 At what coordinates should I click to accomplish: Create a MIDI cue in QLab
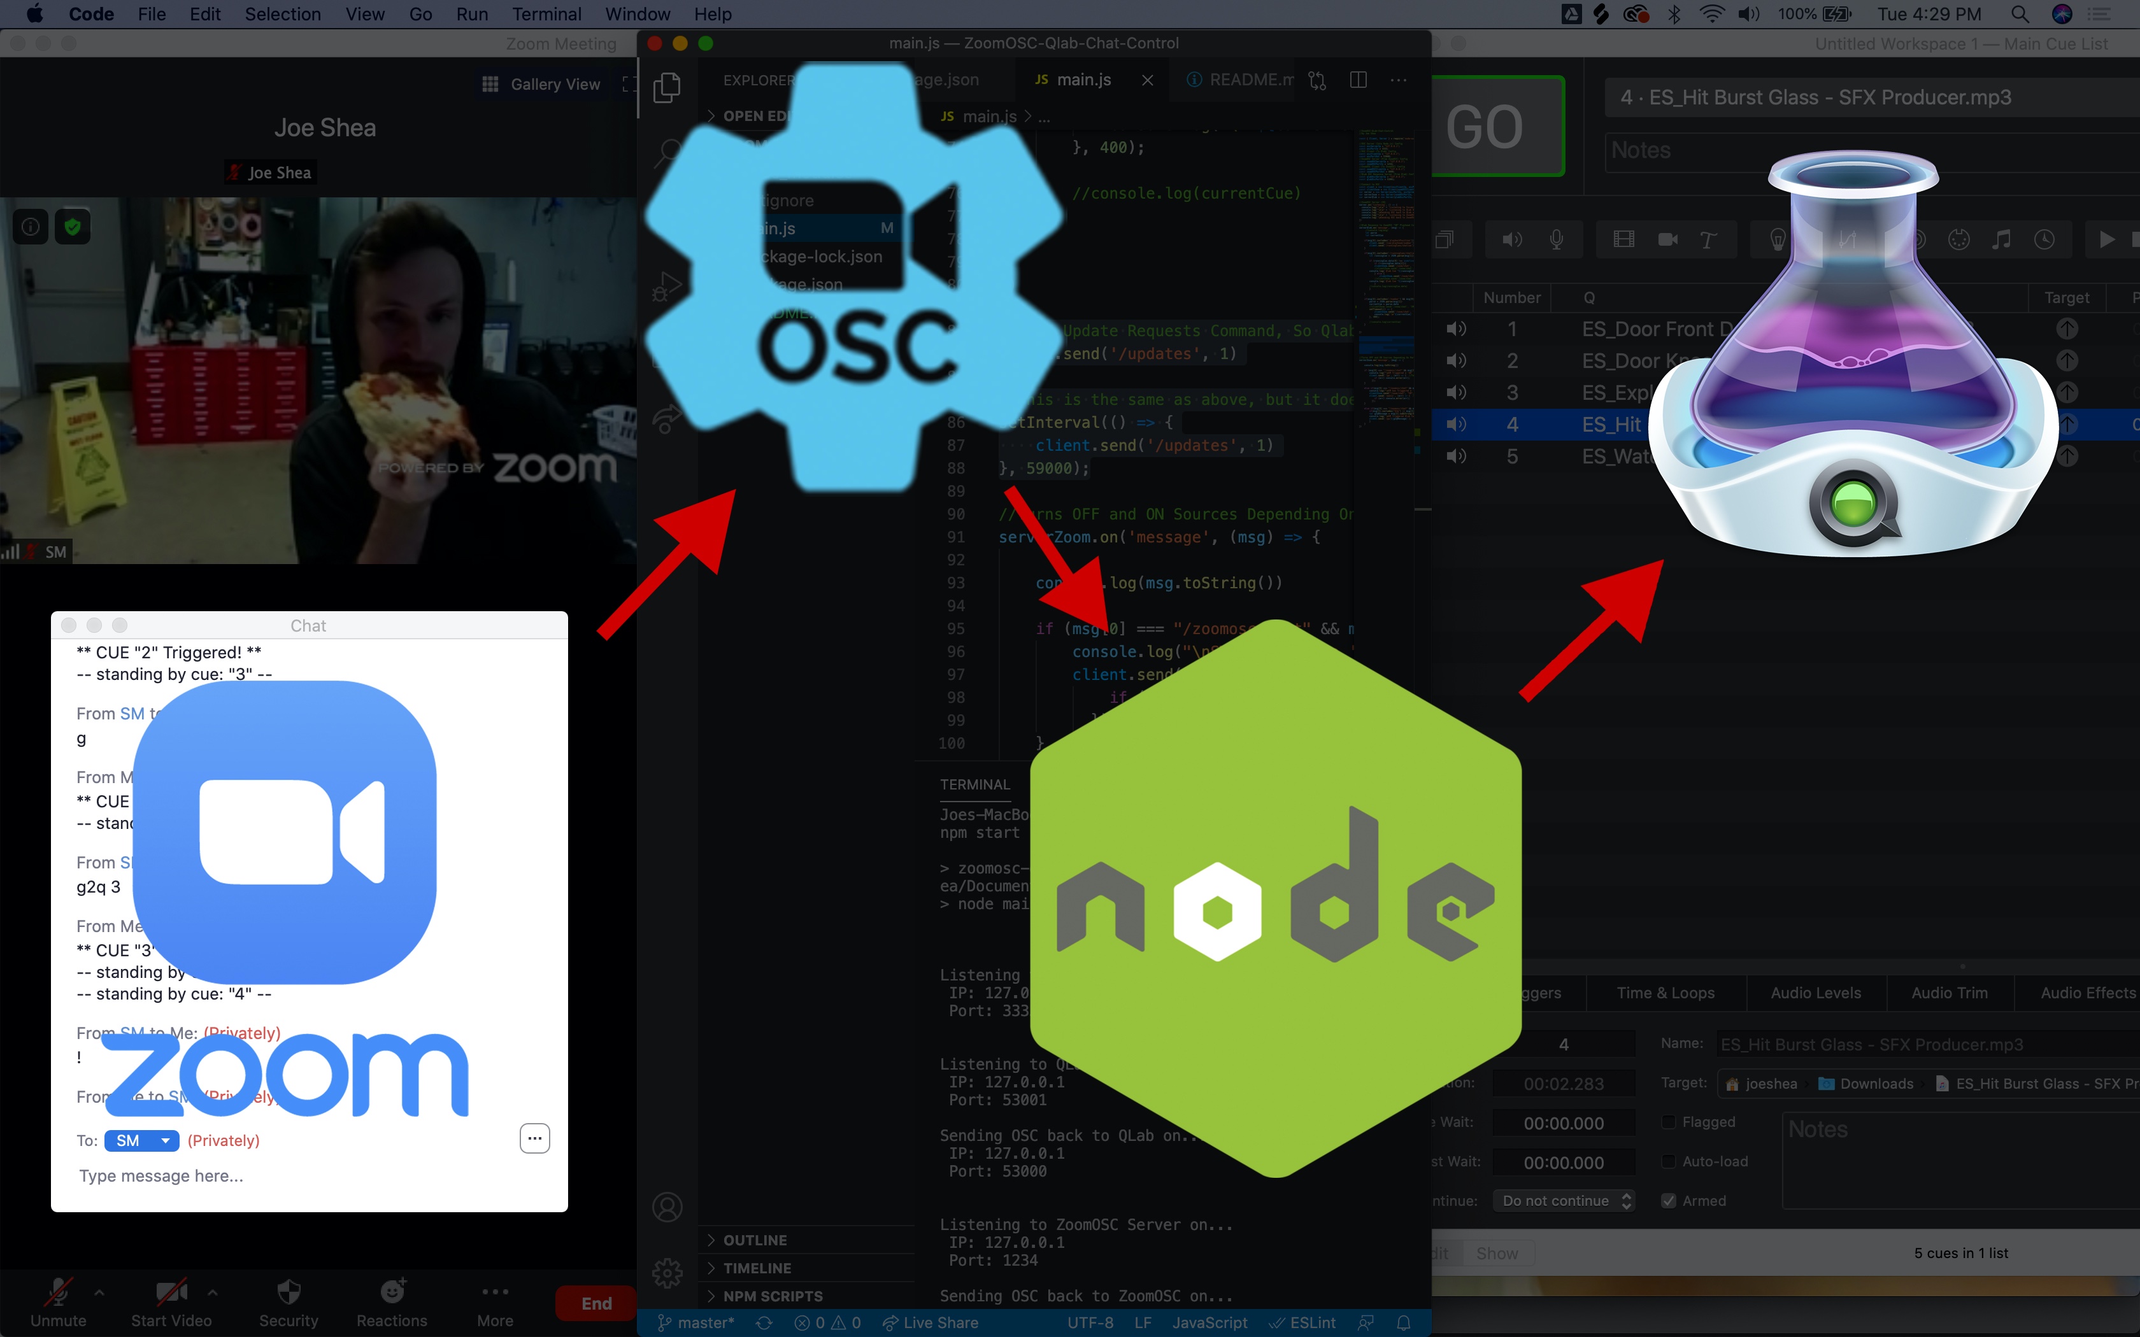point(1960,239)
